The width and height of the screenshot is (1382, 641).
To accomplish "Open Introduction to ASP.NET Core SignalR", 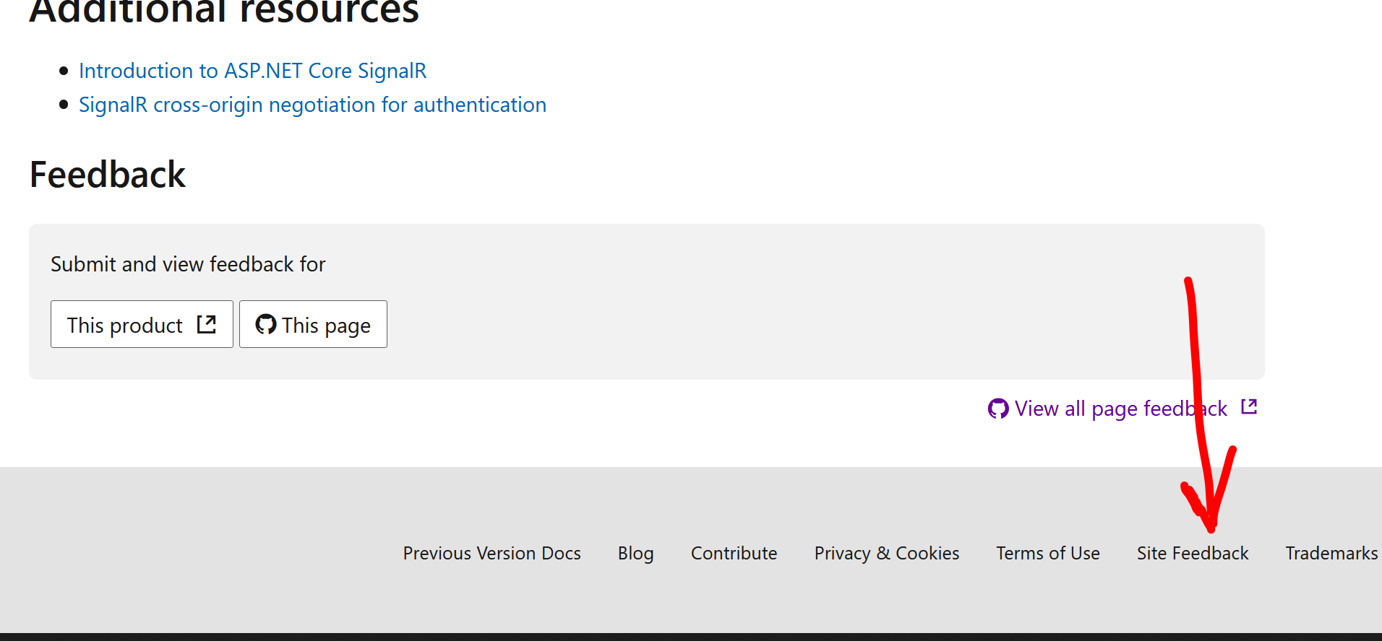I will click(252, 71).
